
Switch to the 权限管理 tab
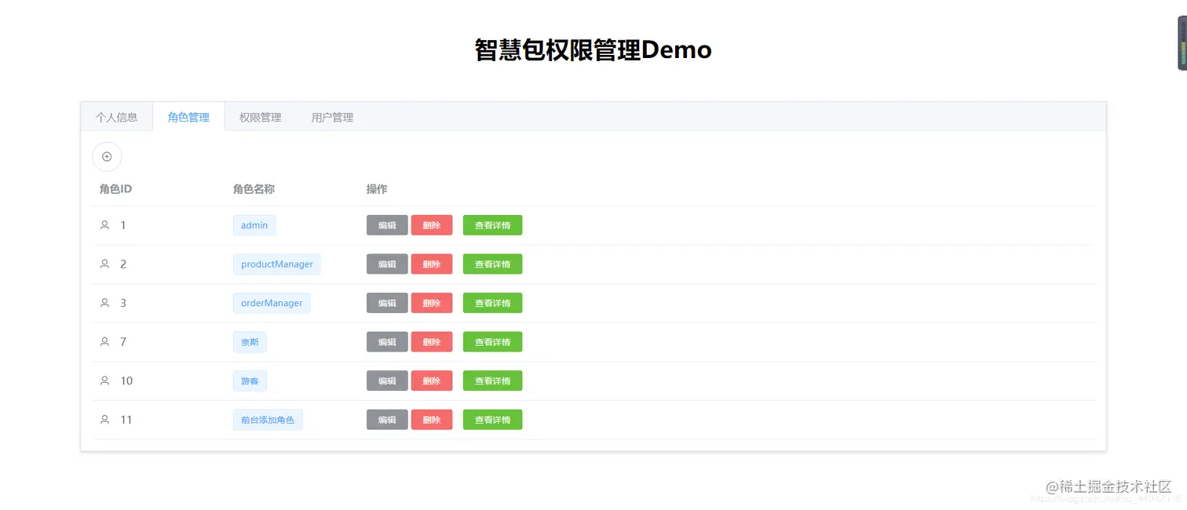click(x=261, y=117)
